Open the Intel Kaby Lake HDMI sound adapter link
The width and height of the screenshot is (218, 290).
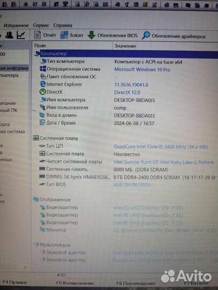pyautogui.click(x=165, y=253)
